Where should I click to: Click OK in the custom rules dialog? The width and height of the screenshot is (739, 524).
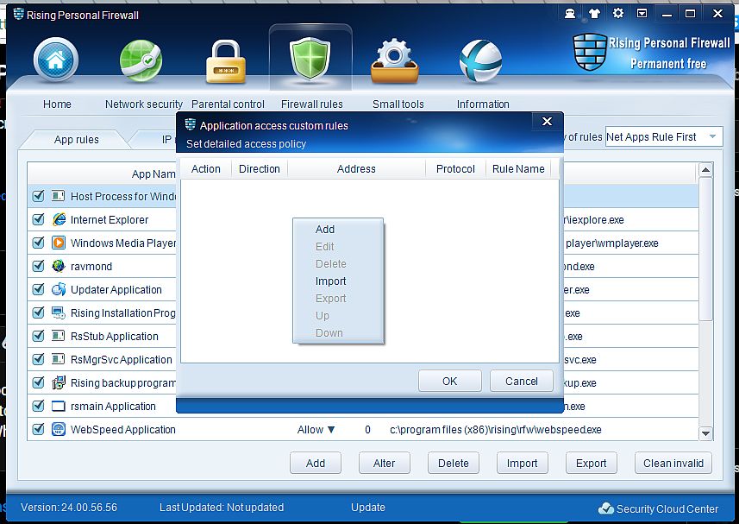click(x=449, y=381)
